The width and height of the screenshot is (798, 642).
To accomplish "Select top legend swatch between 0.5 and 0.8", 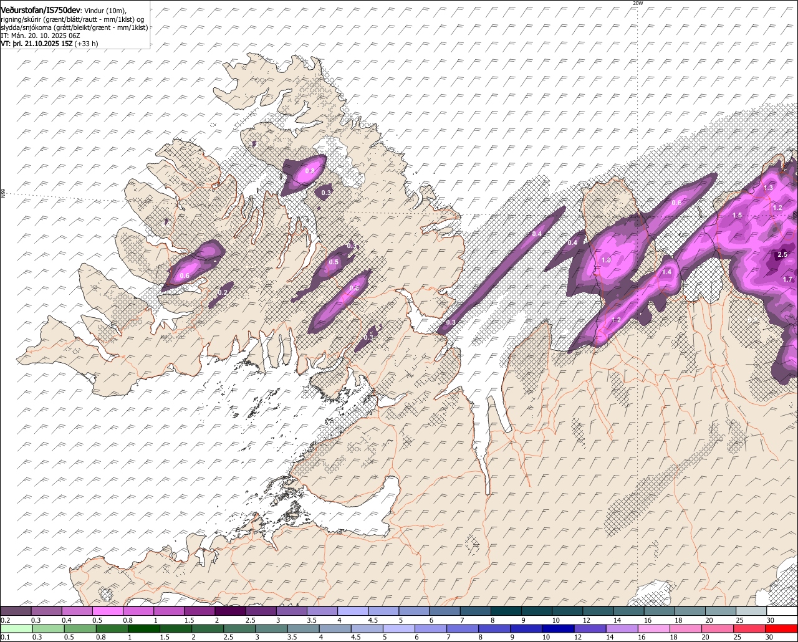I will click(x=107, y=611).
